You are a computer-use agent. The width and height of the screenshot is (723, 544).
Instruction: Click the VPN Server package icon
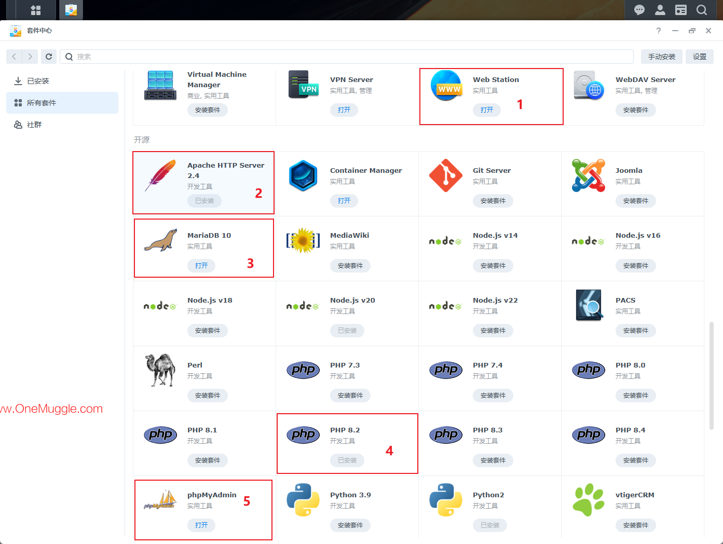click(x=303, y=85)
